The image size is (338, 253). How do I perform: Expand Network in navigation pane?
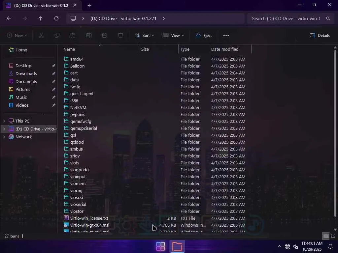[x=4, y=137]
